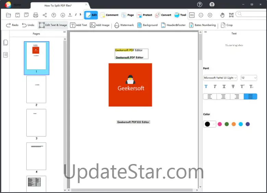Choose the green color swatch
This screenshot has height=193, width=267.
coord(227,124)
